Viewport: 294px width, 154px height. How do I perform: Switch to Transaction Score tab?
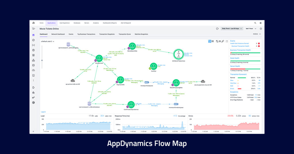125,34
